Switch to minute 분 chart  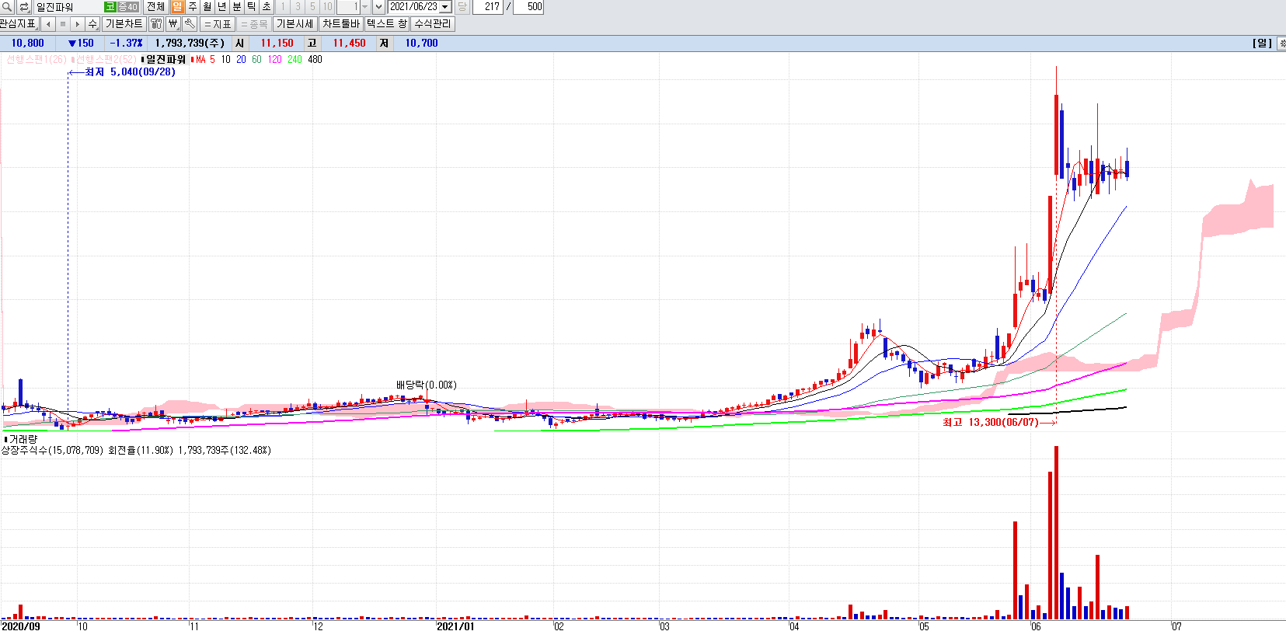(237, 7)
